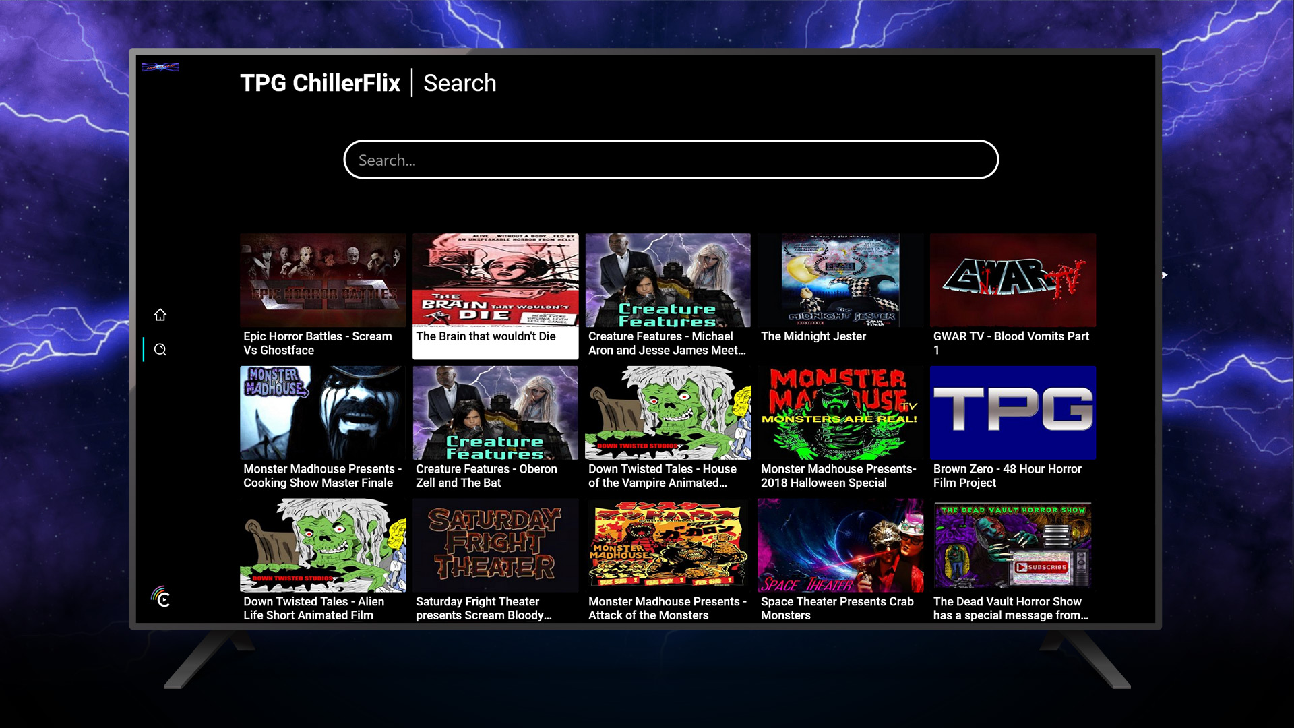Click inside the Search text field
The height and width of the screenshot is (728, 1294).
coord(671,160)
